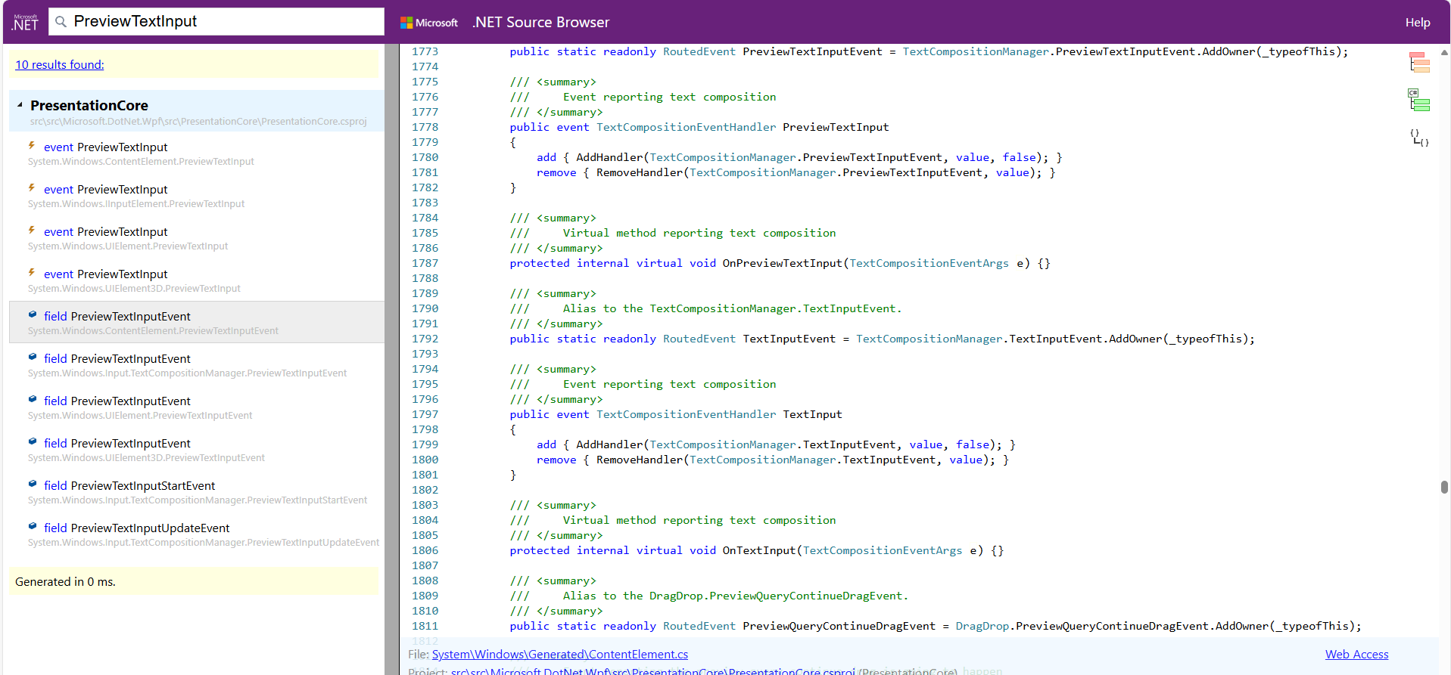Open result System.Windows.IInputElement.PreviewTextInput
Viewport: 1451px width, 675px height.
(197, 196)
